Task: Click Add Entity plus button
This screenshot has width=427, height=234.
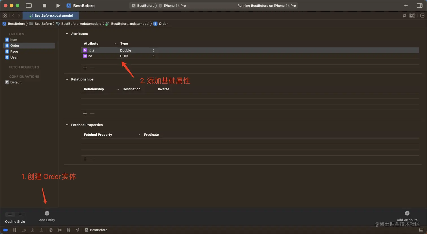Action: pyautogui.click(x=47, y=213)
